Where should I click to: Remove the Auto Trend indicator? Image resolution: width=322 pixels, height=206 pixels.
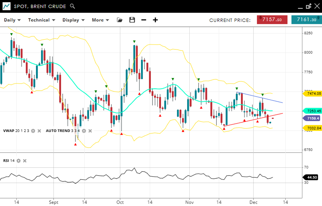[90, 131]
